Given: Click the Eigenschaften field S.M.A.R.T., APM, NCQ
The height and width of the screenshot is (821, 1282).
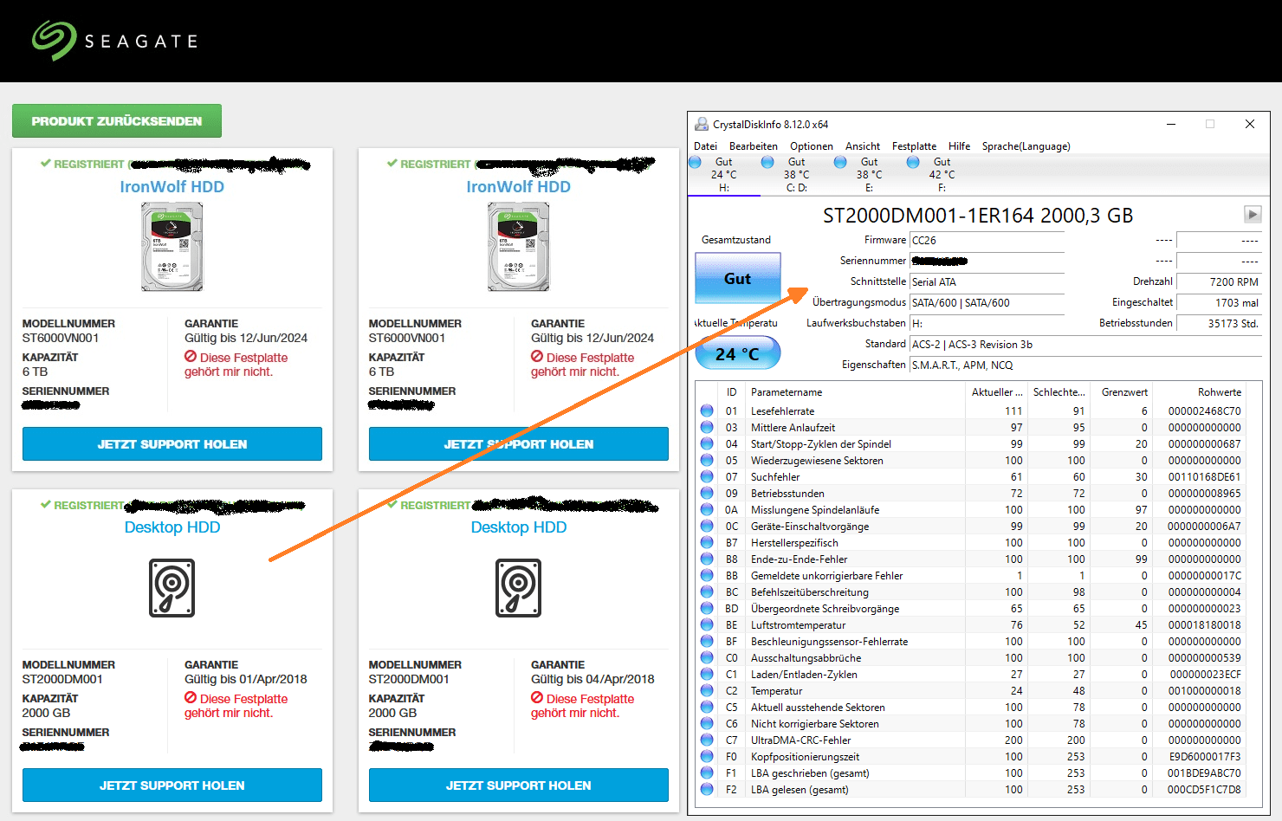Looking at the screenshot, I should (x=1085, y=365).
